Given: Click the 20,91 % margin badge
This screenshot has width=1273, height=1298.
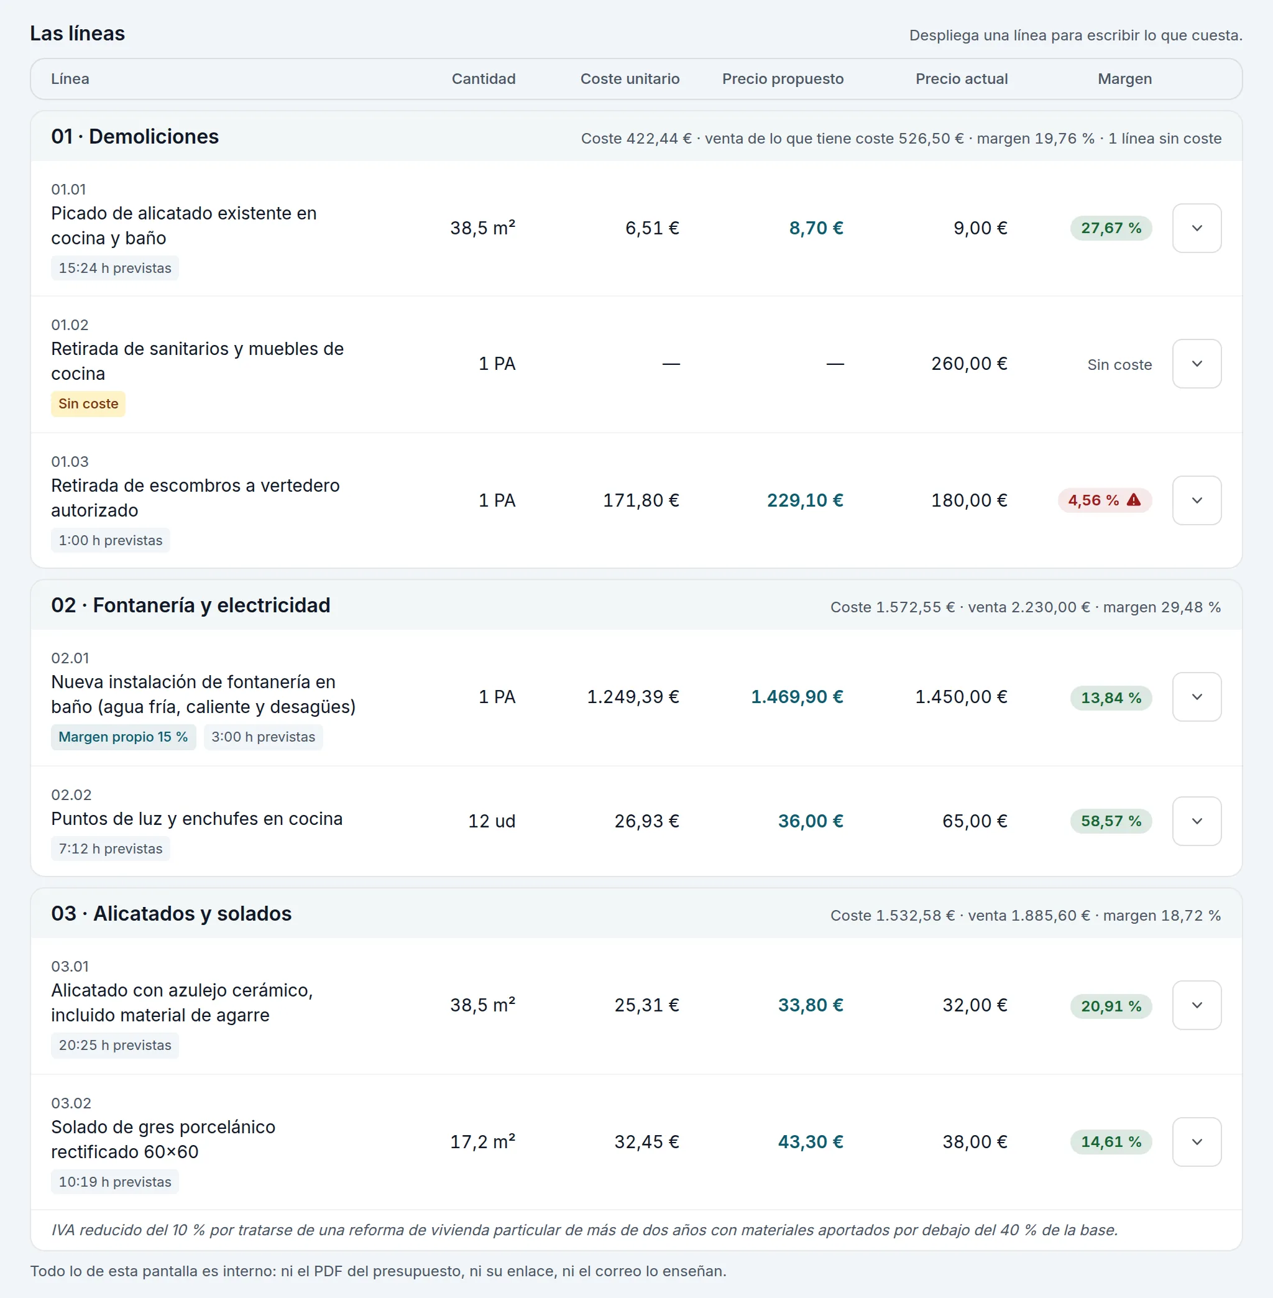Looking at the screenshot, I should [x=1111, y=1006].
